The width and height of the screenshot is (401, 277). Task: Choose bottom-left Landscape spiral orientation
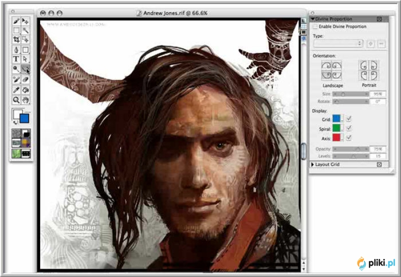click(326, 75)
